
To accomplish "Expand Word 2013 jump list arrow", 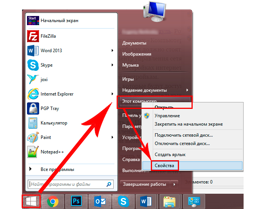I will pos(112,51).
